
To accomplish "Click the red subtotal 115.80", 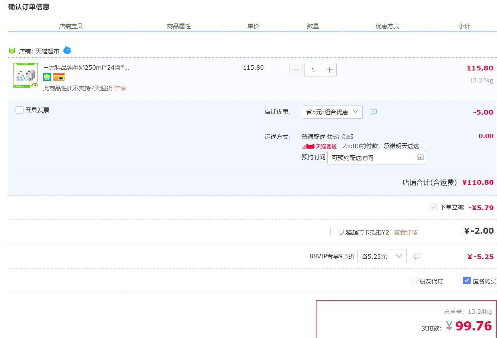I will (480, 68).
